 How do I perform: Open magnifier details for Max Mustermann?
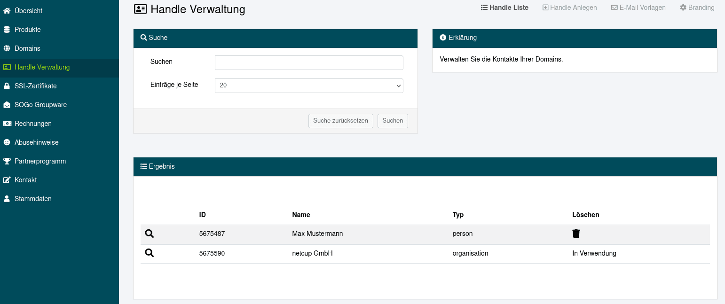[x=149, y=233]
